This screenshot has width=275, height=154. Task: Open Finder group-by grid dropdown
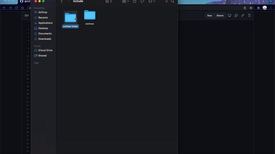[125, 1]
